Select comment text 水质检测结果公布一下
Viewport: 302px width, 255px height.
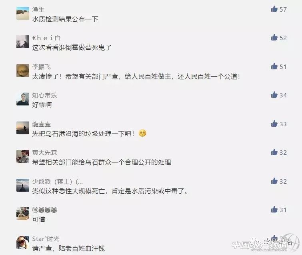[x=65, y=19]
